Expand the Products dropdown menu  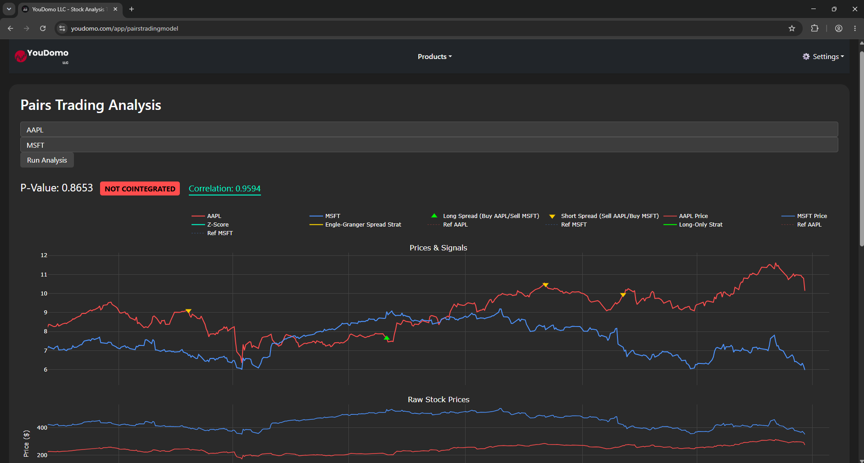tap(434, 56)
